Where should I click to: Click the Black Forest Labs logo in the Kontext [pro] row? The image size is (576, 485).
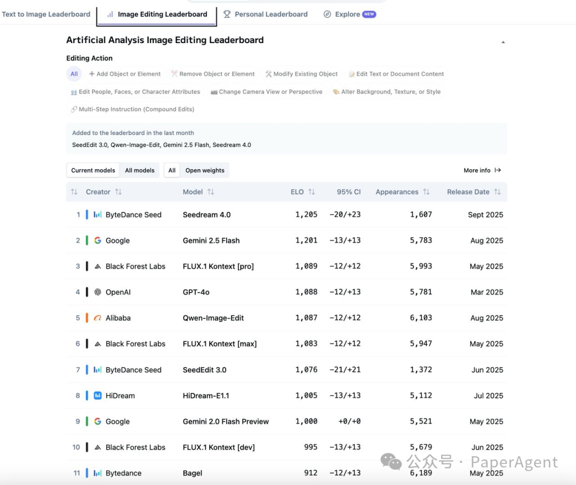pyautogui.click(x=98, y=267)
